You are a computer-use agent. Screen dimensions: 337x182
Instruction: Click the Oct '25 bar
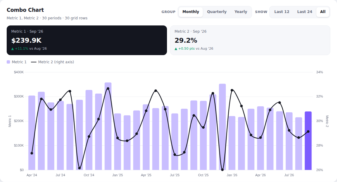[x=203, y=135]
